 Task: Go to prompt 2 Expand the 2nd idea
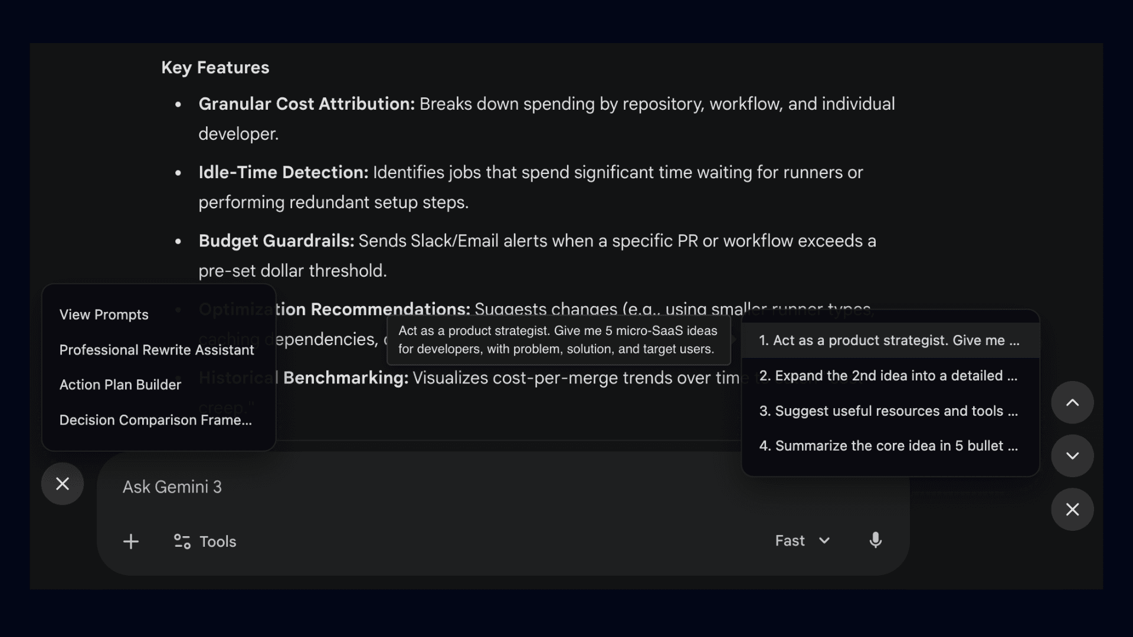click(x=889, y=376)
